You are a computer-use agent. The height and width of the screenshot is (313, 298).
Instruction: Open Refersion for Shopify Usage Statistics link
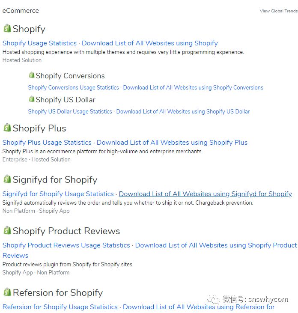point(60,307)
